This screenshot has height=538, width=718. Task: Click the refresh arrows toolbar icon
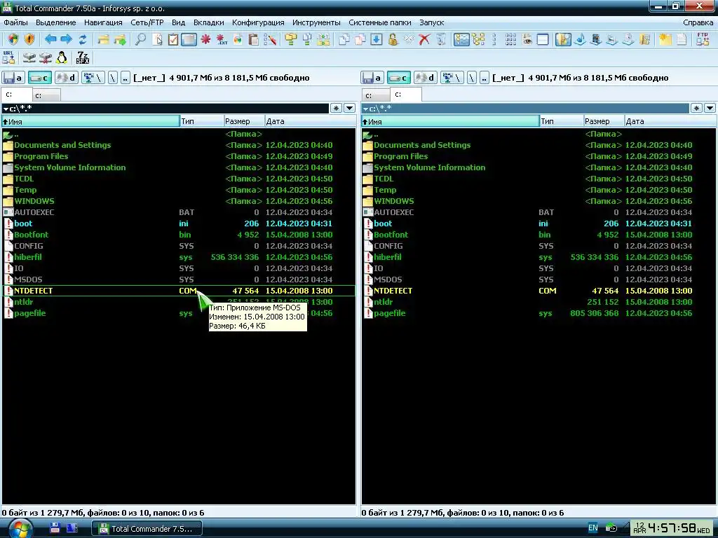[x=83, y=39]
